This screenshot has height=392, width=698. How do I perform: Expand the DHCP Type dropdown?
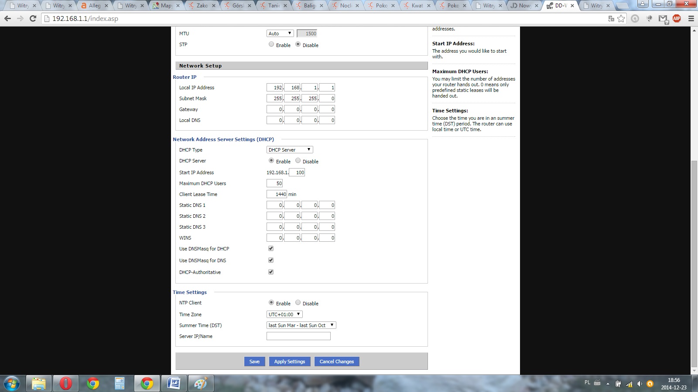290,150
